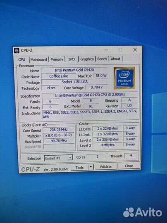Click the Socket 1151 LGA package value
Screen dimensions: 167x223
click(x=74, y=82)
